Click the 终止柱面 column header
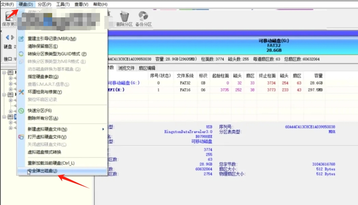The image size is (358, 205). pyautogui.click(x=267, y=76)
